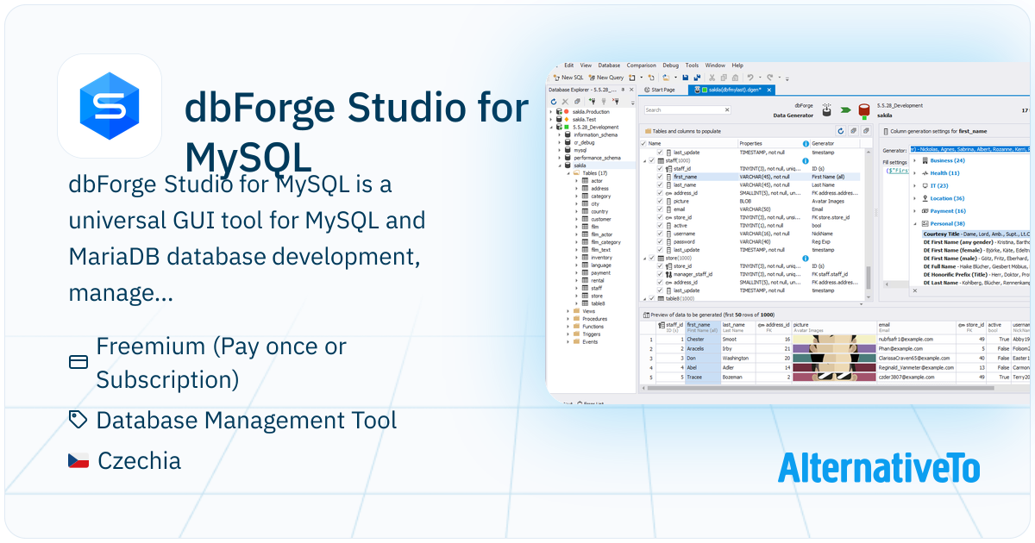Click the Redo icon in toolbar
1035x543 pixels.
769,78
